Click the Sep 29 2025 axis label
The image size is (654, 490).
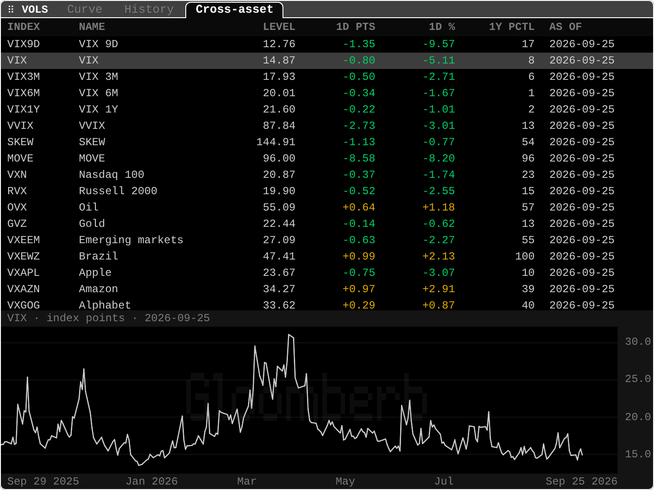point(43,481)
